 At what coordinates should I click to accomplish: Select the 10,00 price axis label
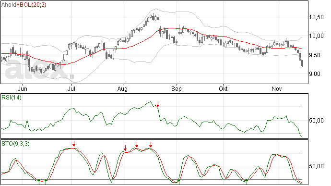click(x=317, y=36)
